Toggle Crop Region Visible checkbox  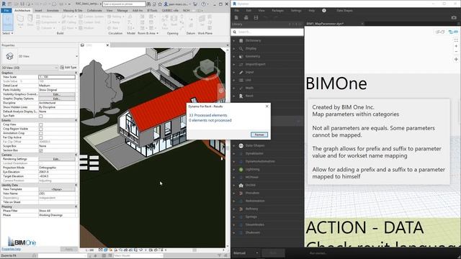point(41,129)
